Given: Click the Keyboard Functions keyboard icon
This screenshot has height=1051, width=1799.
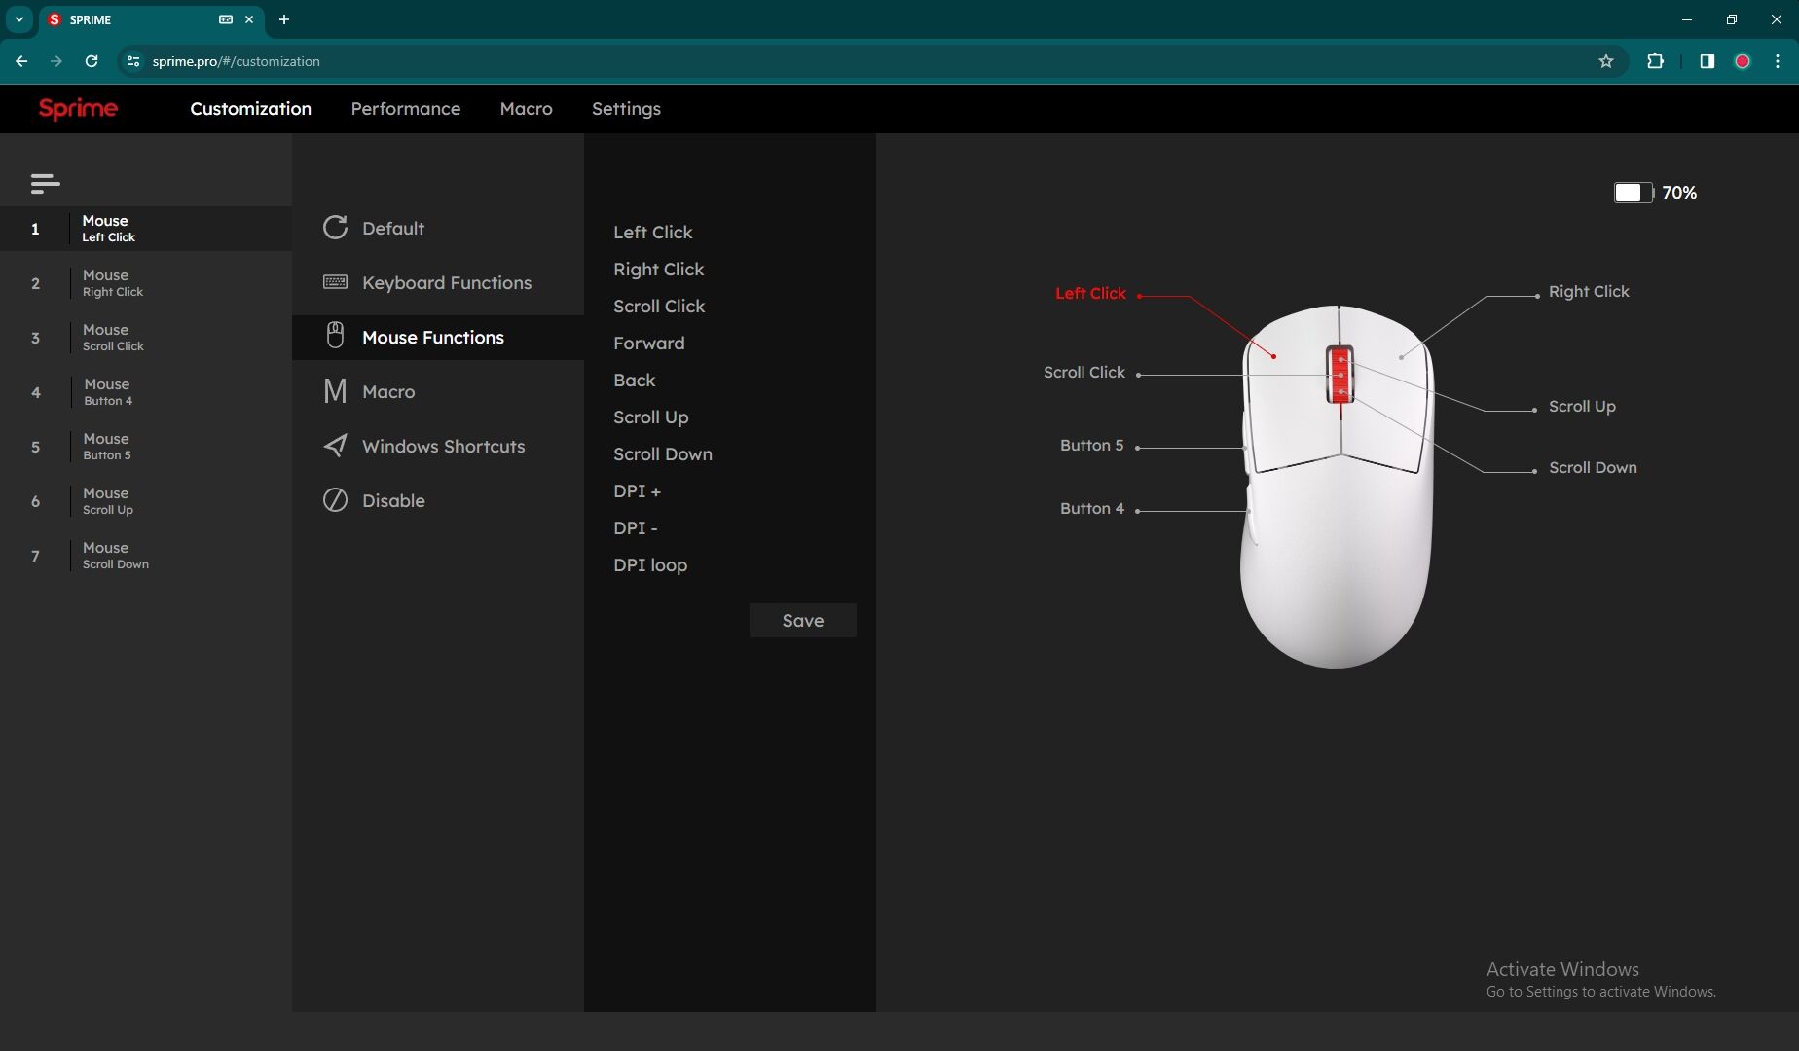Looking at the screenshot, I should [335, 282].
